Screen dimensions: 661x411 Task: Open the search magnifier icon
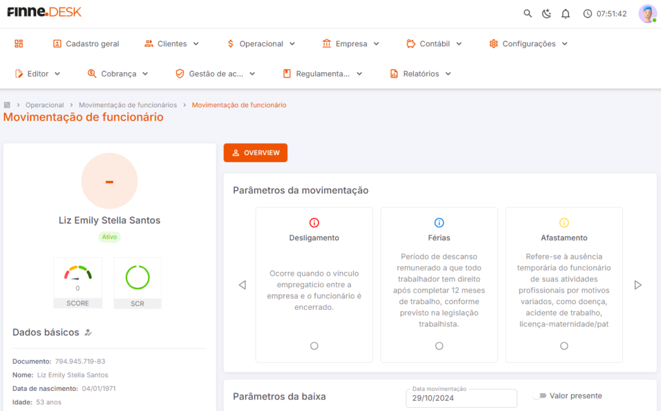(527, 14)
